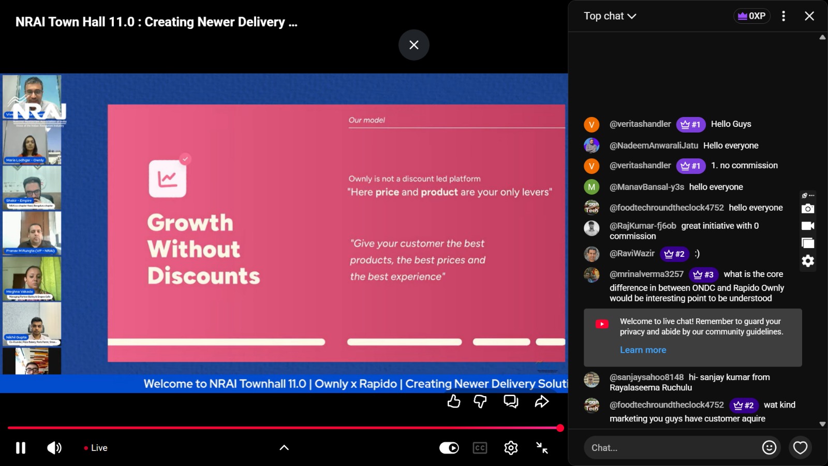This screenshot has width=828, height=466.
Task: Open the comments chat bubble icon
Action: 511,401
